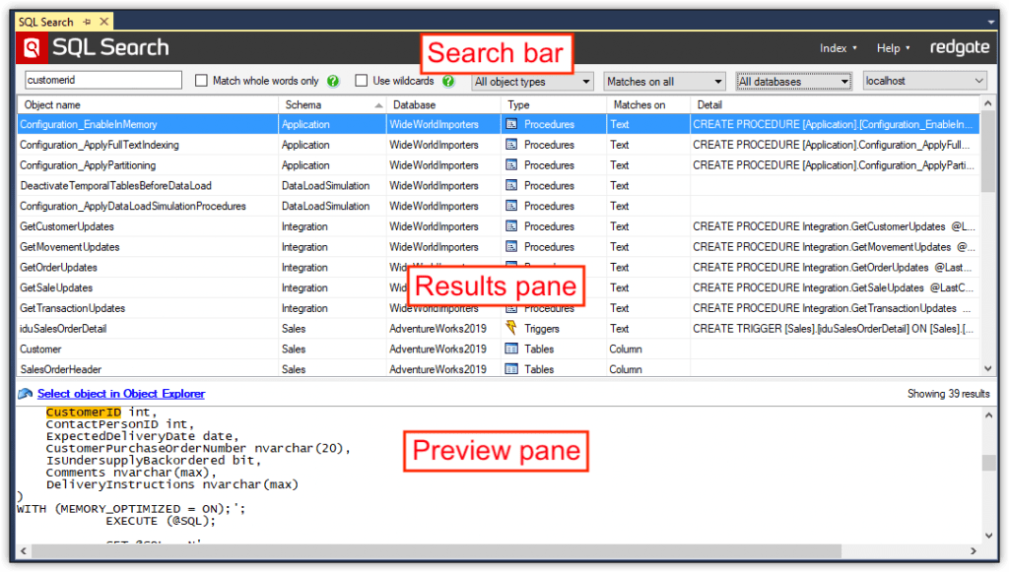Click the help icon next to Use wildcards
1009x572 pixels.
448,80
